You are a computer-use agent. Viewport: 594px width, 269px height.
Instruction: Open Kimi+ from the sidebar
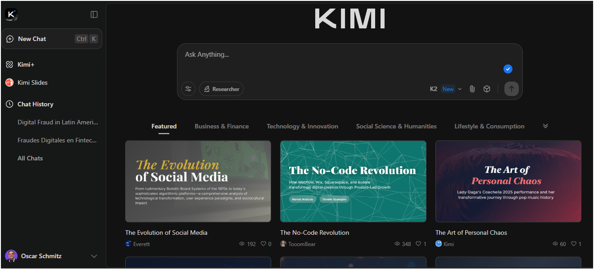click(26, 64)
